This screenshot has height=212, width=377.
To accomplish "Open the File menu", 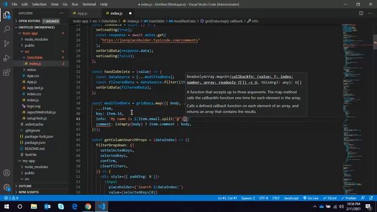I will point(14,4).
